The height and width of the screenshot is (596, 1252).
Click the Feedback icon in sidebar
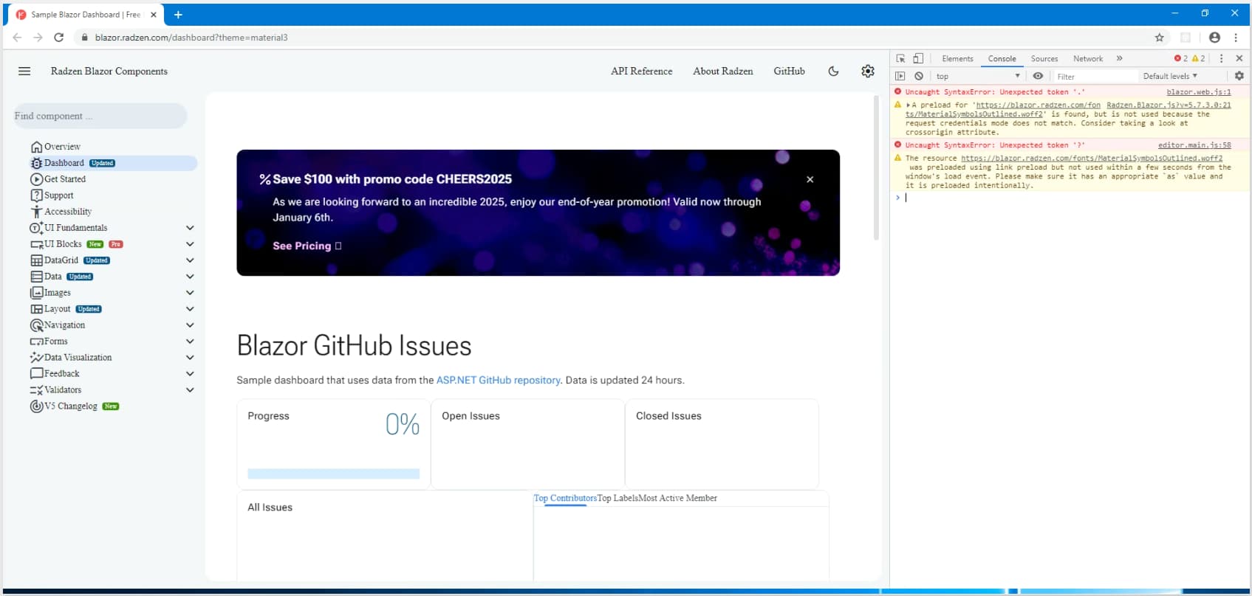36,374
